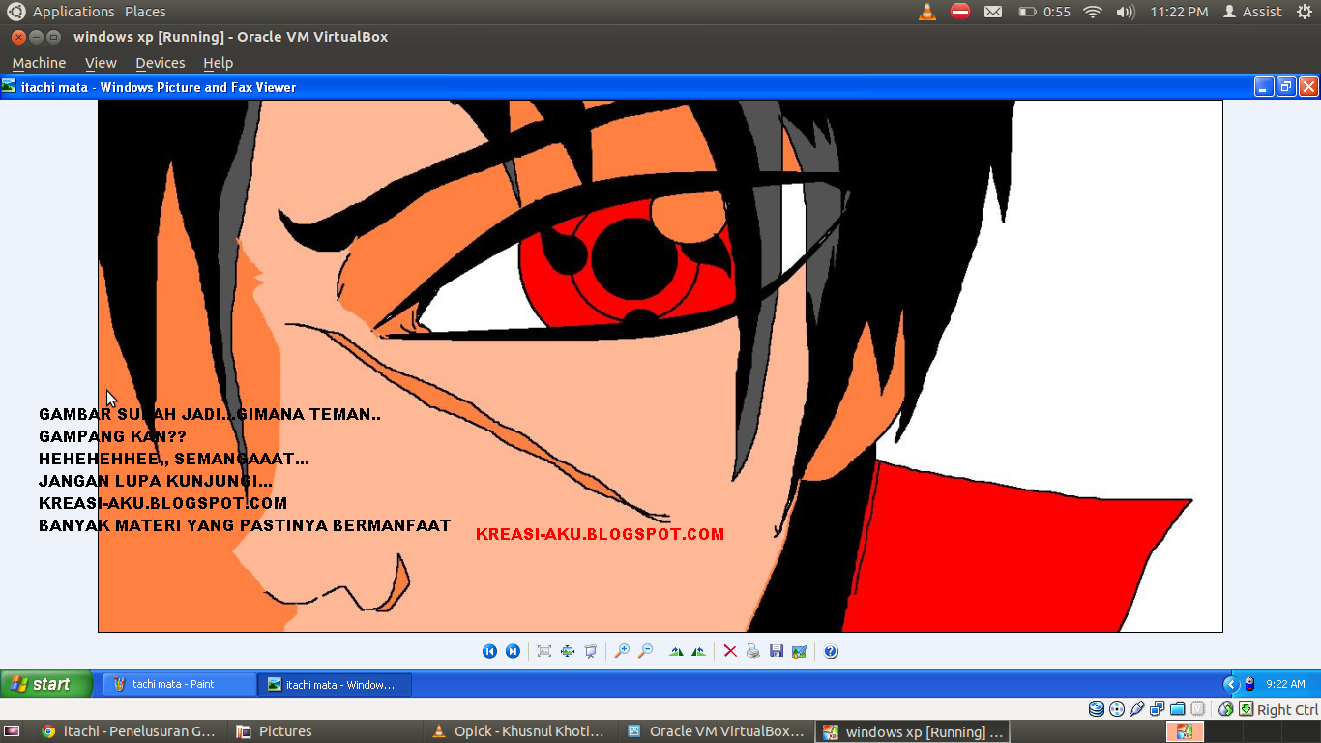Minimize the Picture and Fax Viewer window
The height and width of the screenshot is (743, 1321).
(x=1264, y=87)
